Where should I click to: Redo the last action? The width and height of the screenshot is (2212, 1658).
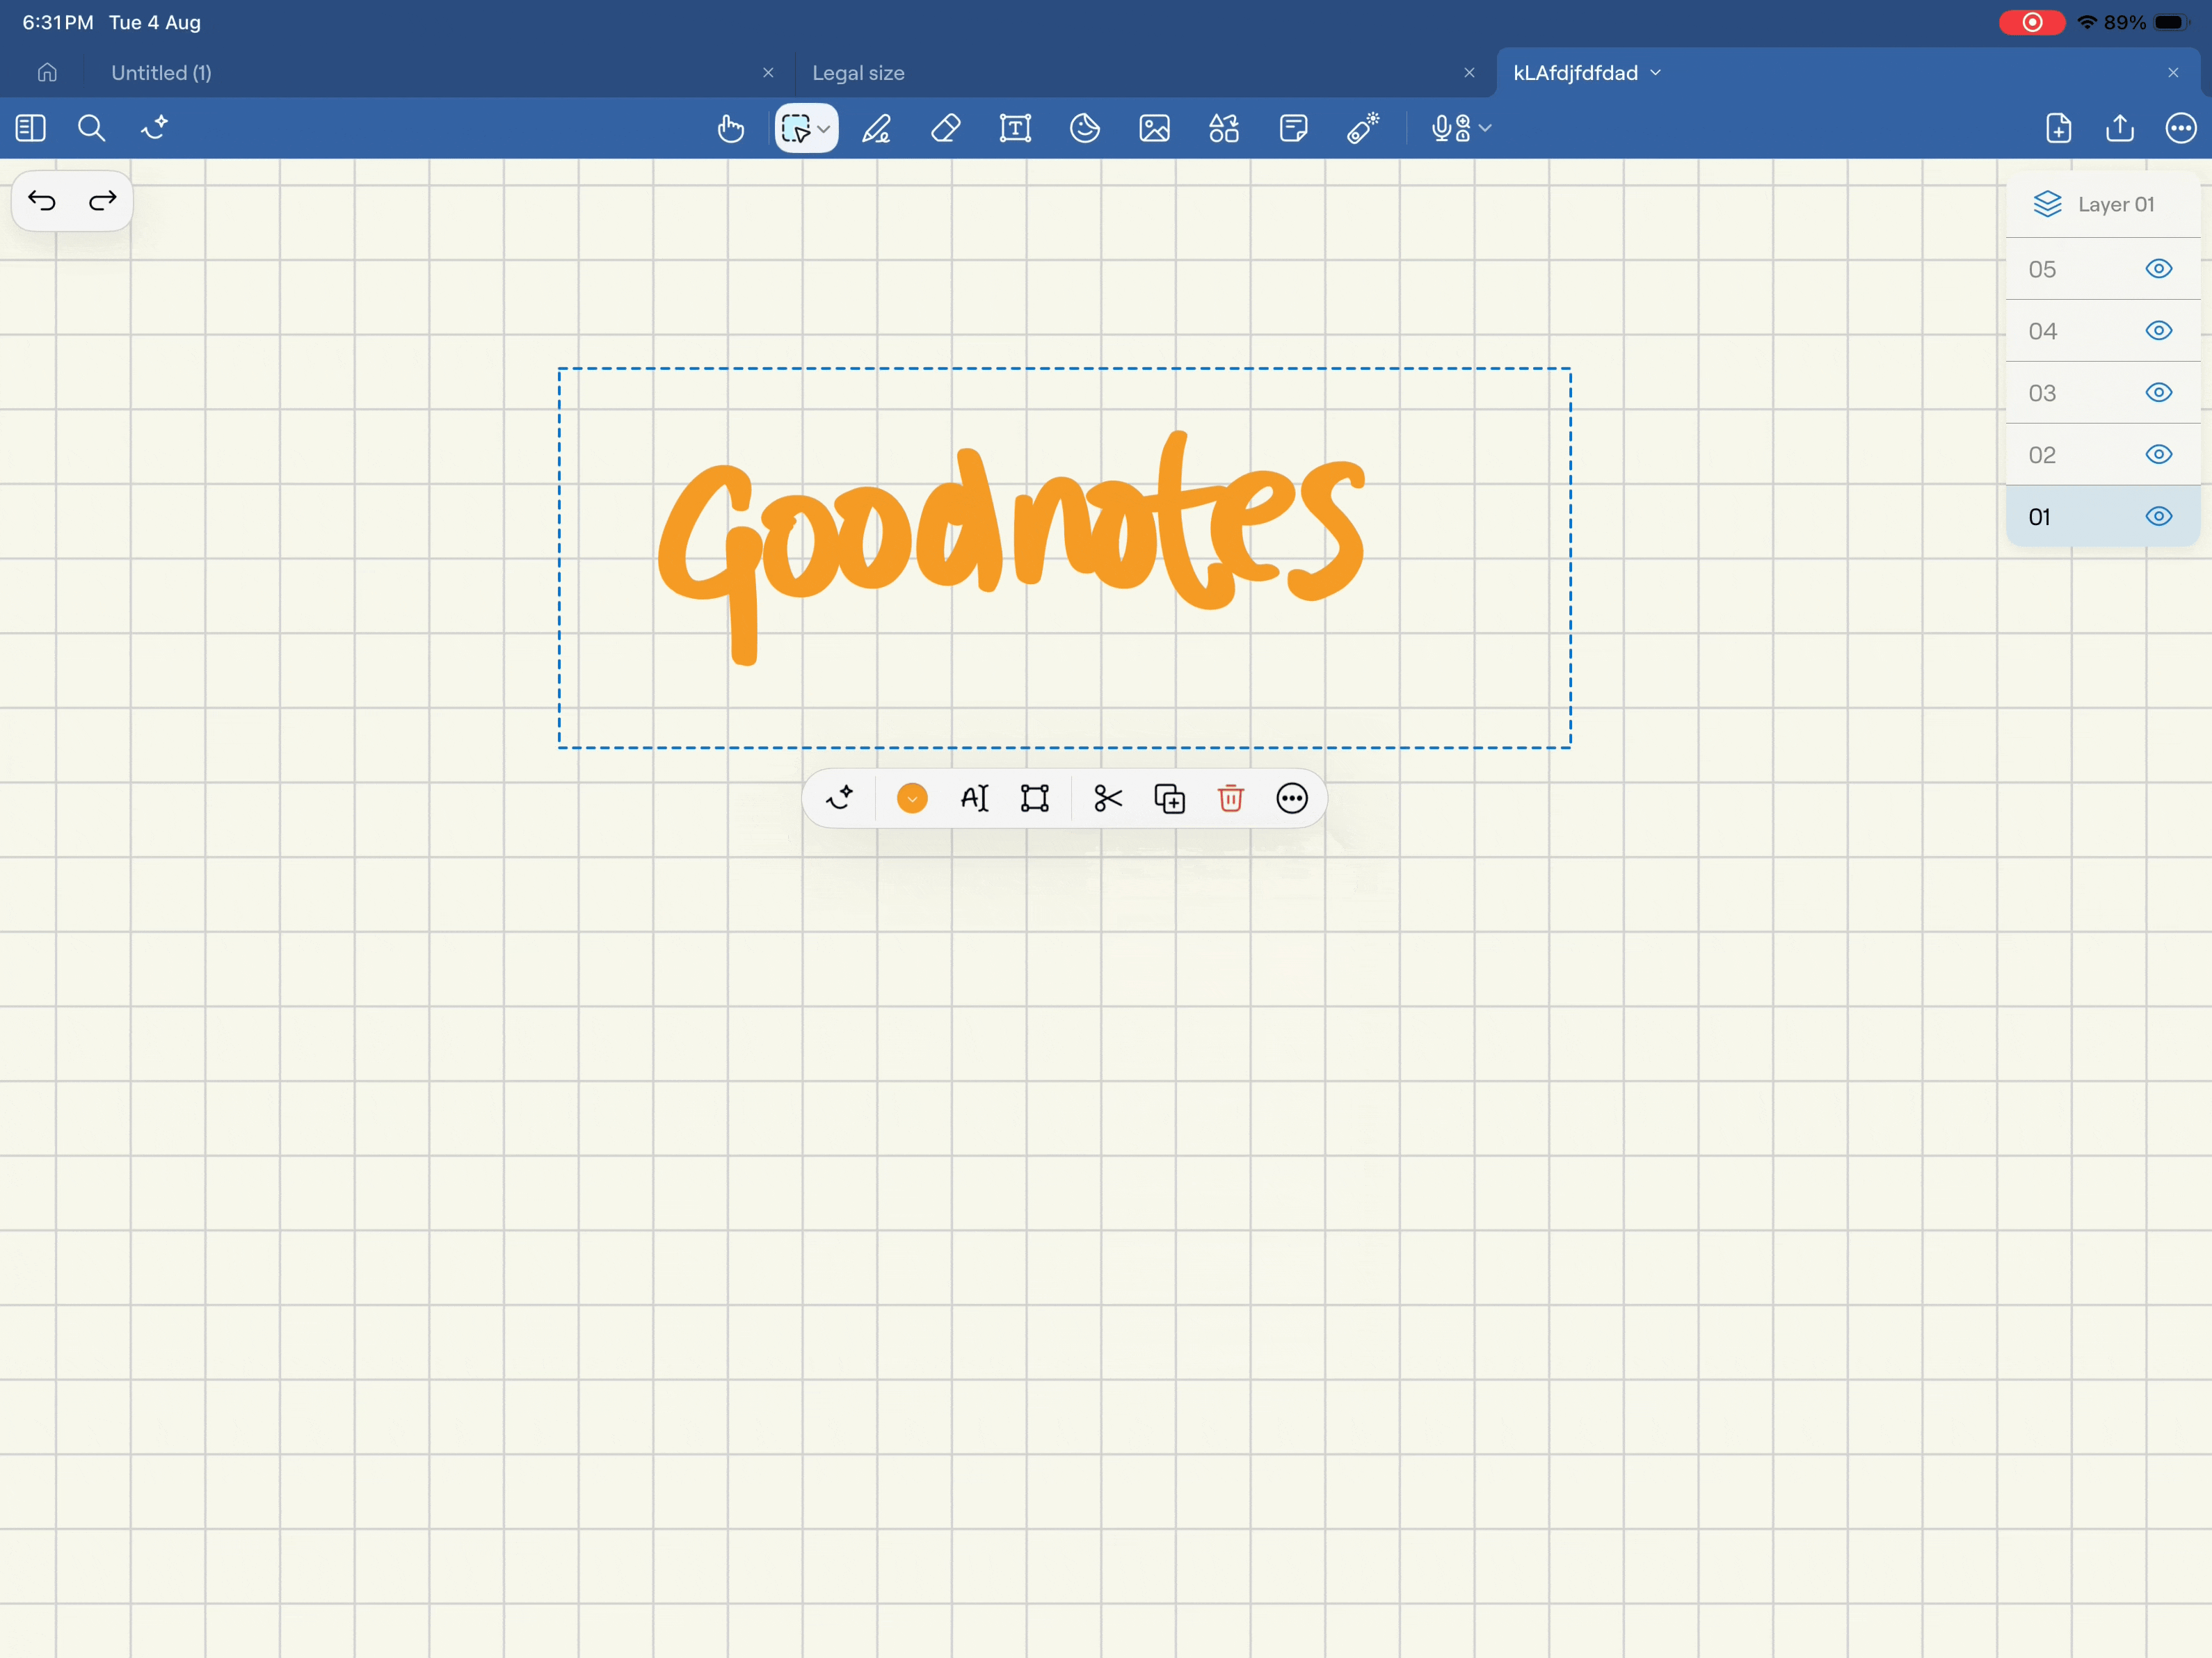pos(102,201)
